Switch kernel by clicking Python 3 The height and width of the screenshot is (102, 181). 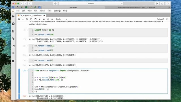[x=160, y=19]
